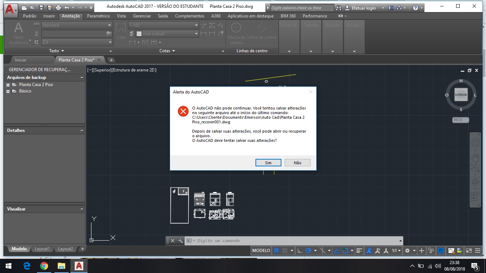
Task: Switch to the Iniciar document tab
Action: [x=21, y=60]
